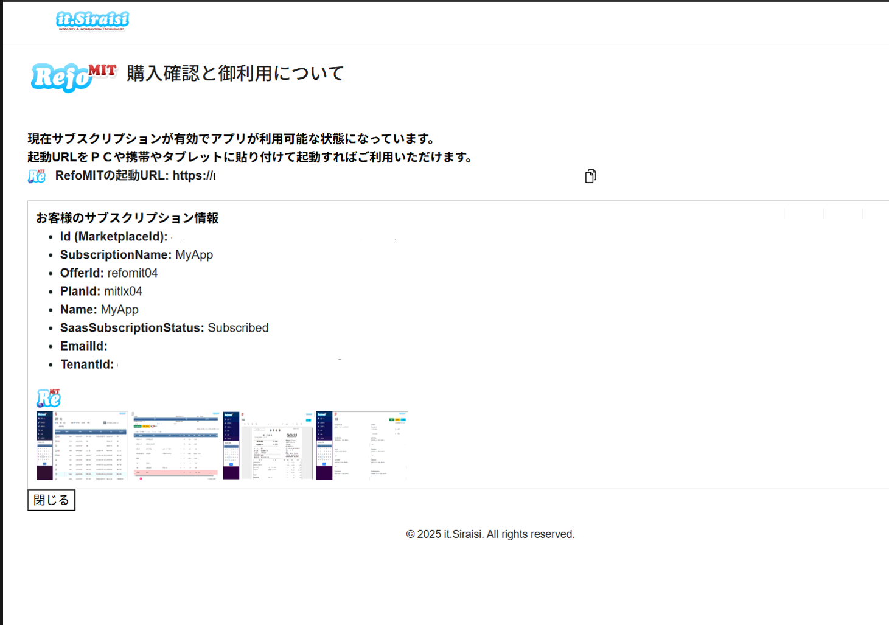This screenshot has height=625, width=889.
Task: Click the it.Siraisi logo in header
Action: pos(92,21)
